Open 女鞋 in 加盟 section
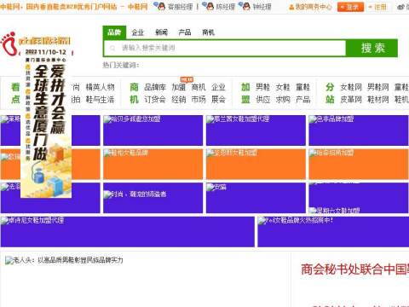This screenshot has height=307, width=409. 283,87
